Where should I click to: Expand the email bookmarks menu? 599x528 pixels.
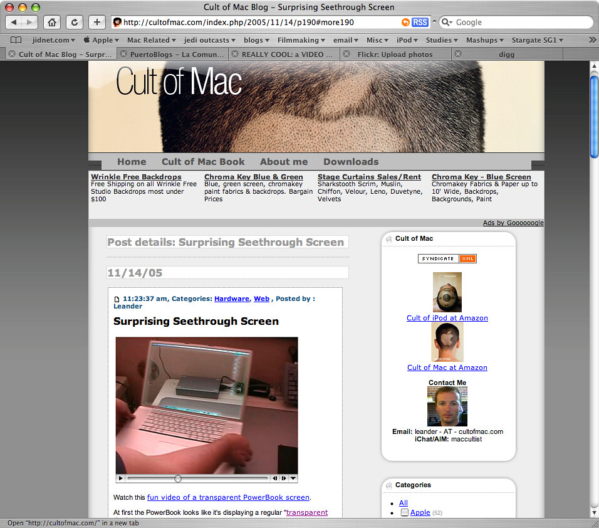(346, 40)
